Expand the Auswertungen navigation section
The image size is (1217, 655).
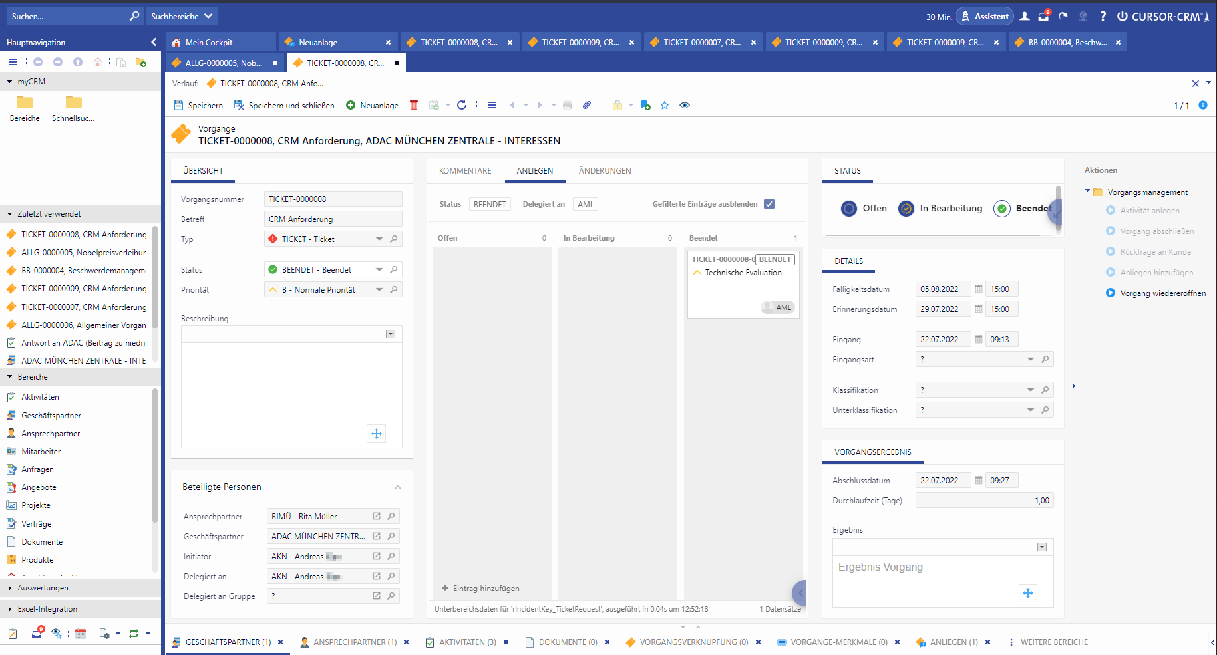(43, 588)
